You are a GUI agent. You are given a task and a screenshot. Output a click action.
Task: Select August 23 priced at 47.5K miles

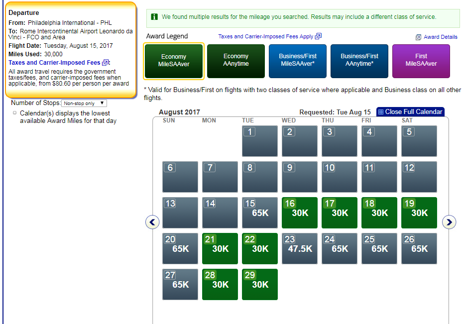tap(300, 248)
